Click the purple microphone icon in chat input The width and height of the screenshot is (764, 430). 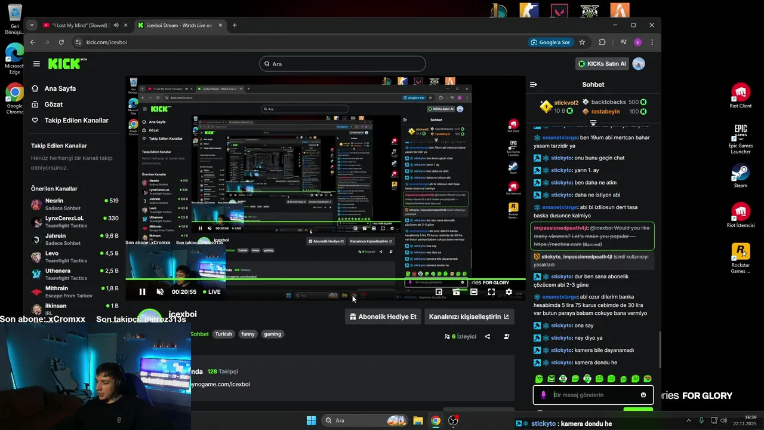543,395
